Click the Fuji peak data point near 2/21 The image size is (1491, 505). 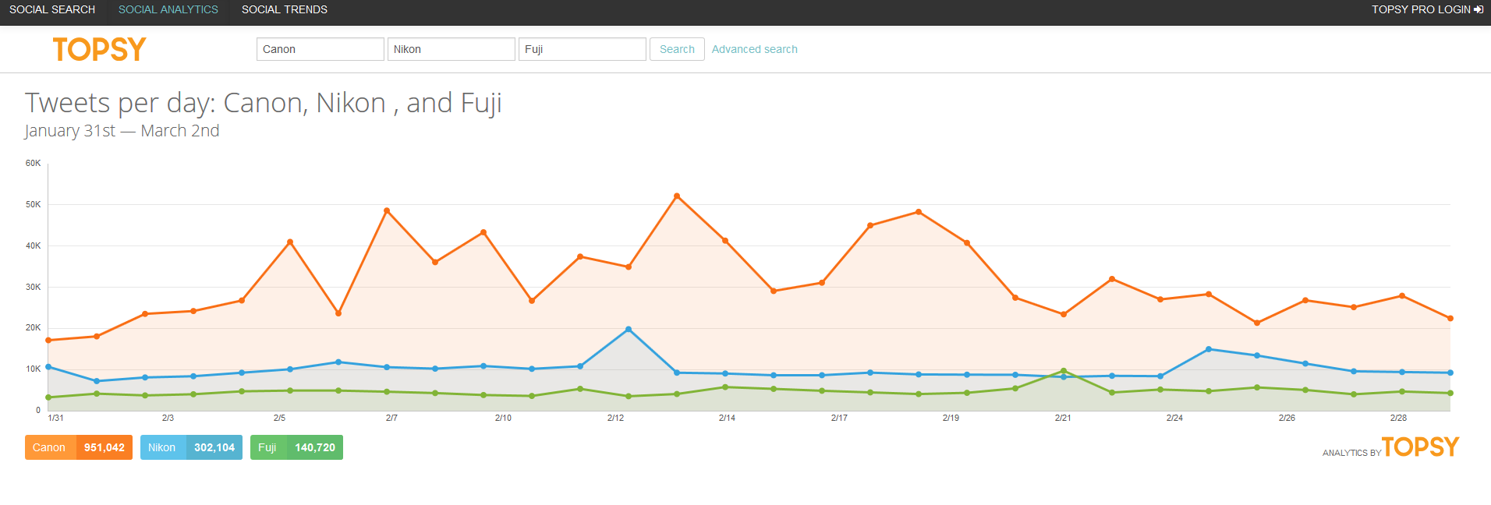coord(1064,371)
